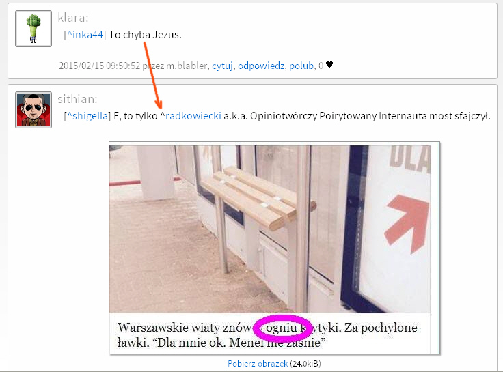Click the magenta-circled word ogniu
Screen dimensions: 503x372
pyautogui.click(x=282, y=328)
